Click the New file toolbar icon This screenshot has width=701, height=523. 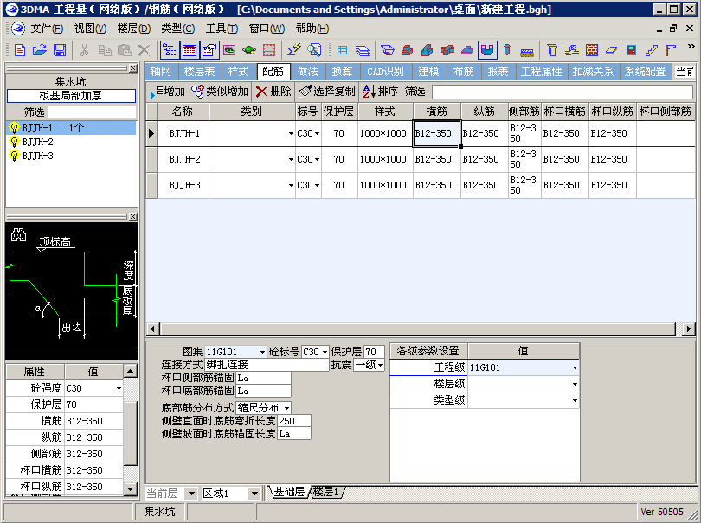click(x=20, y=50)
